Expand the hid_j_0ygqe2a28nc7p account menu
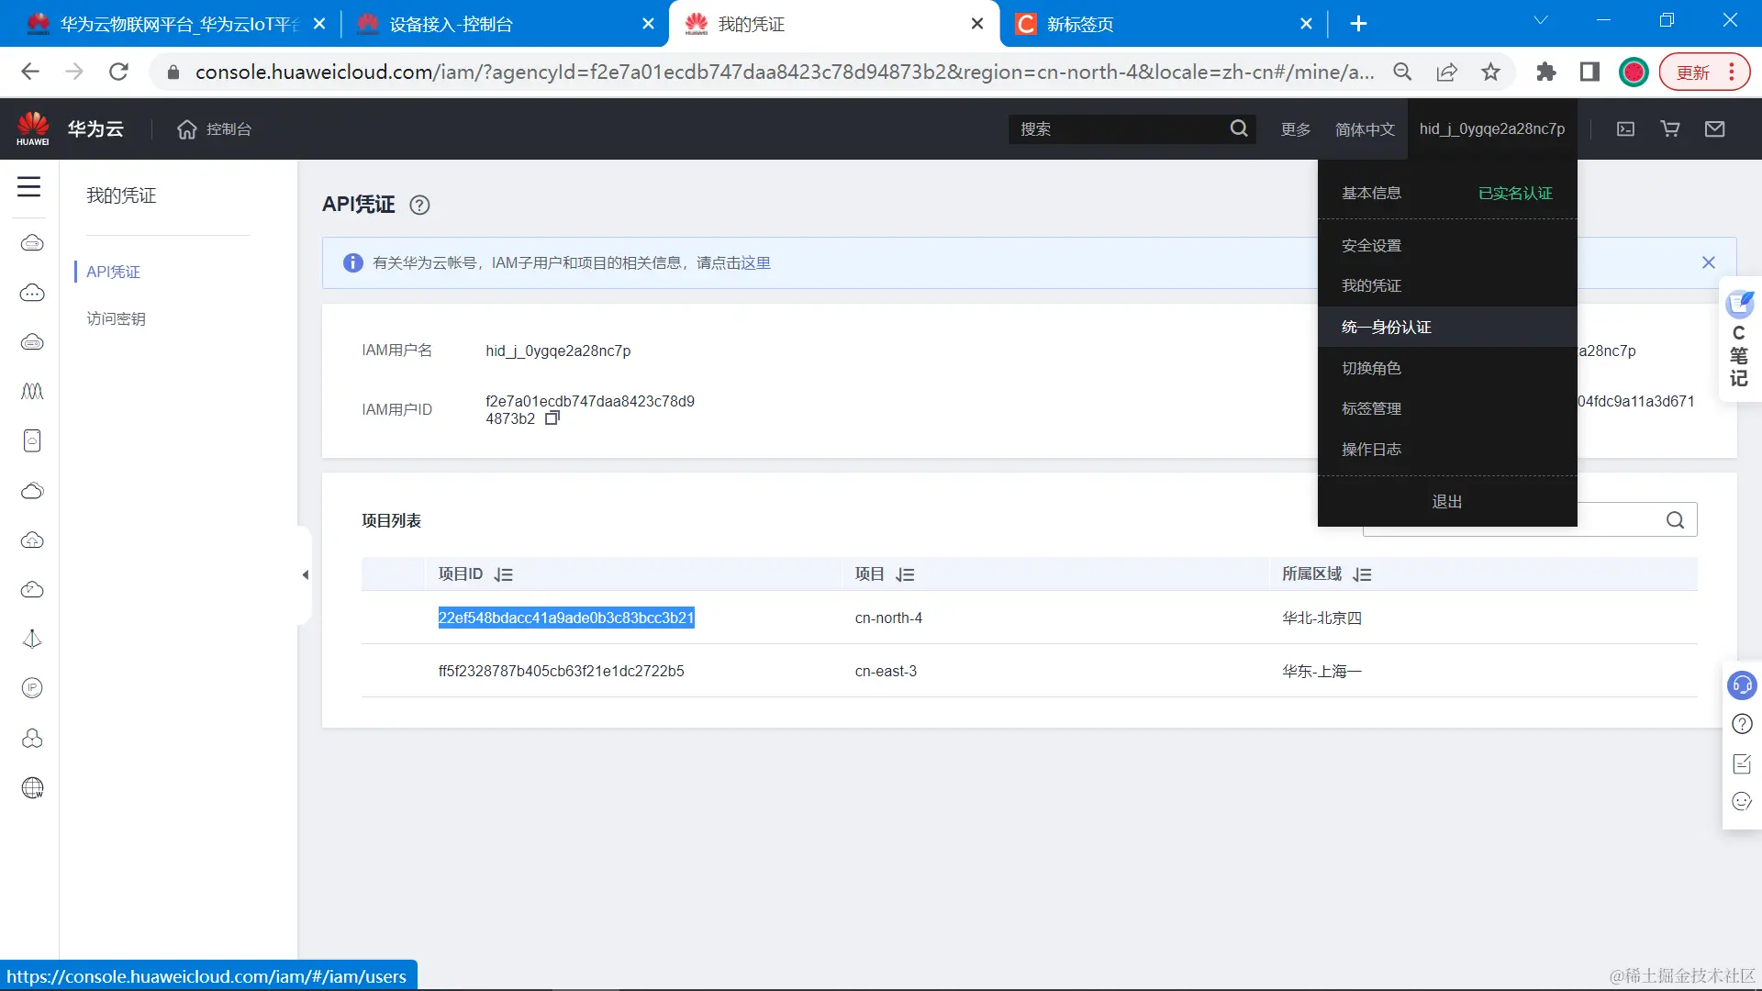 click(1491, 129)
